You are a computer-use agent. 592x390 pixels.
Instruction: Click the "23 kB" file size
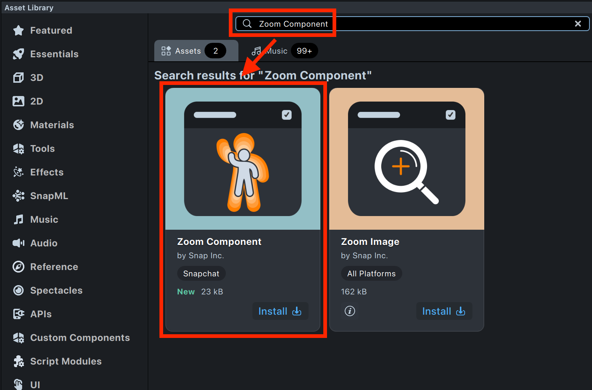[x=212, y=292]
